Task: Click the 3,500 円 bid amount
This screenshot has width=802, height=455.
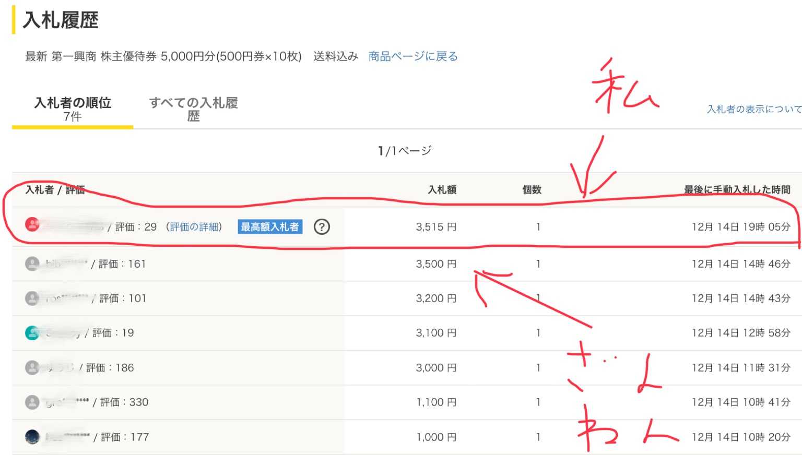Action: point(436,264)
